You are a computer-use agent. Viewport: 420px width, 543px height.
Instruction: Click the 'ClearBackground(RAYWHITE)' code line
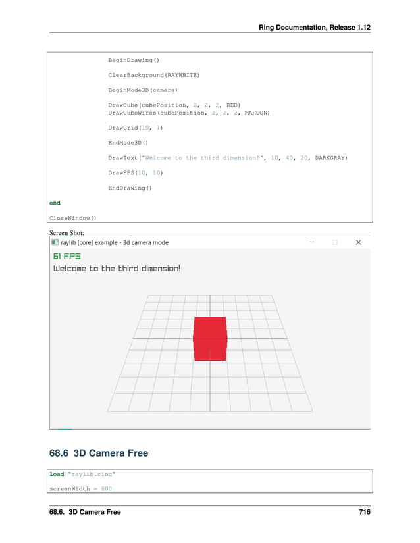coord(154,75)
